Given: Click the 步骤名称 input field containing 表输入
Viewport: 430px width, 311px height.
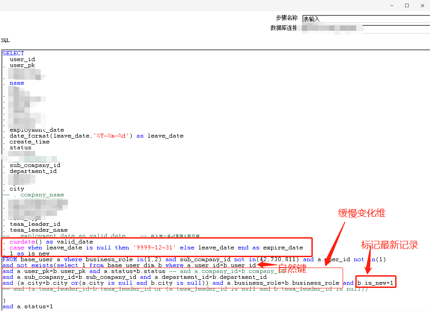Looking at the screenshot, I should tap(366, 19).
